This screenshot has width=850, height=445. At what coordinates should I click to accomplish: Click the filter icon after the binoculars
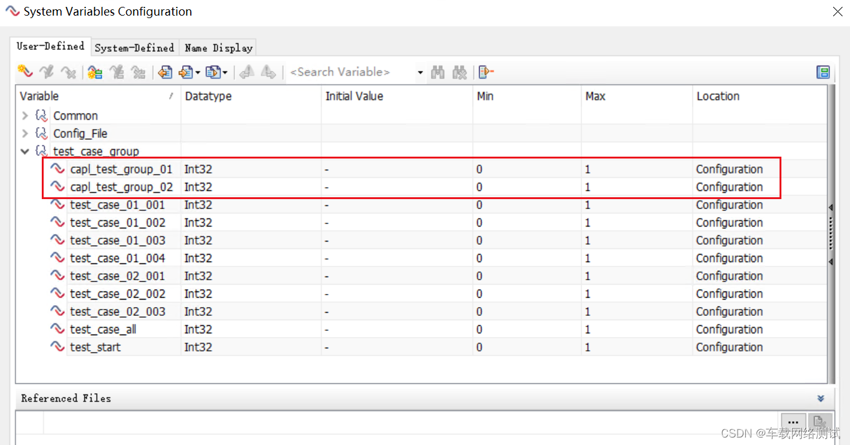pyautogui.click(x=485, y=72)
